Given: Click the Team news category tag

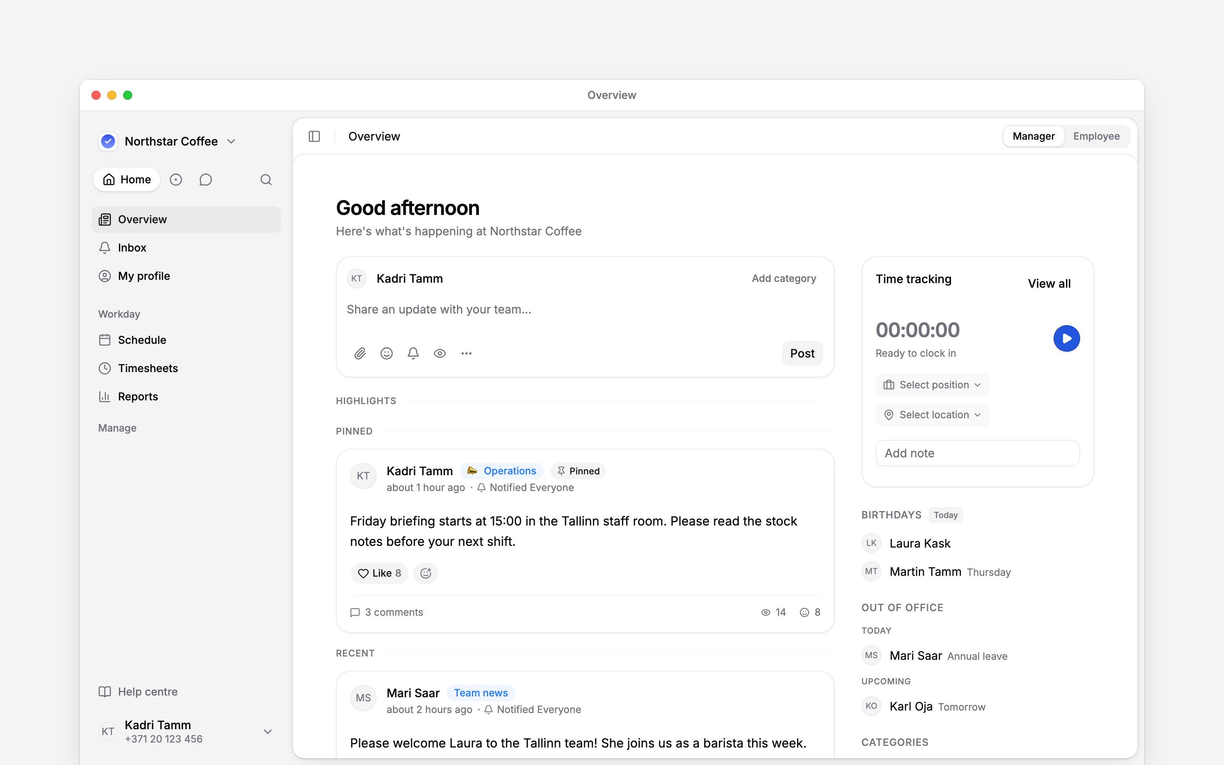Looking at the screenshot, I should point(481,693).
